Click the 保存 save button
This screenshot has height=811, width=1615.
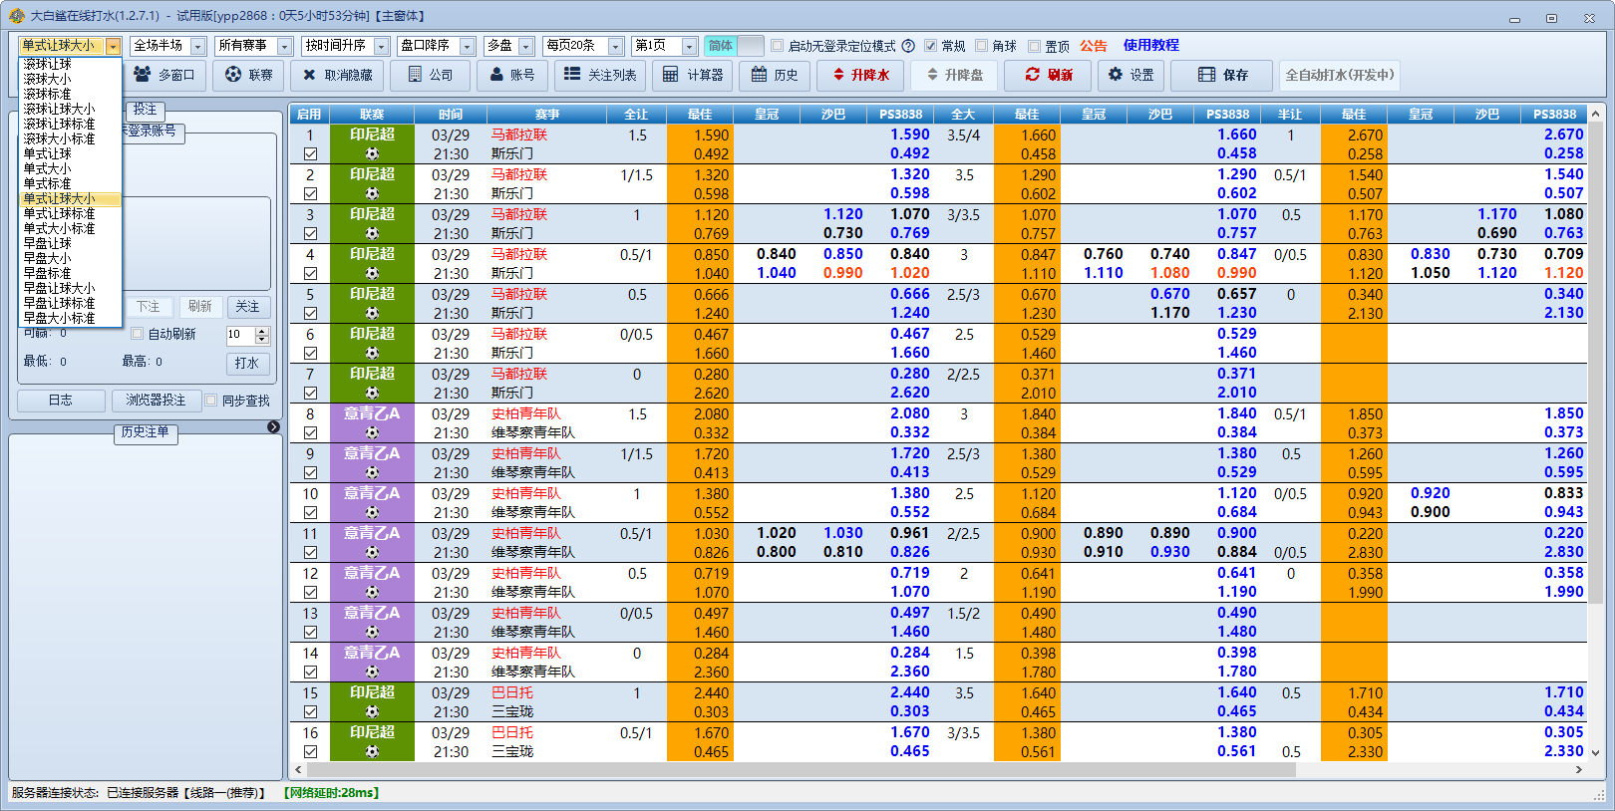pos(1222,75)
